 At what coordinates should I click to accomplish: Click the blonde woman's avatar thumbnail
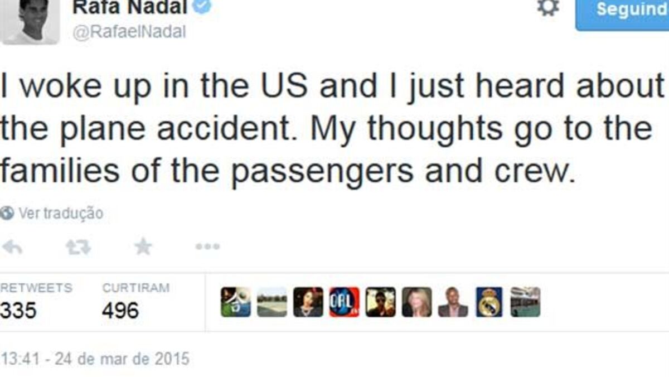pyautogui.click(x=416, y=302)
